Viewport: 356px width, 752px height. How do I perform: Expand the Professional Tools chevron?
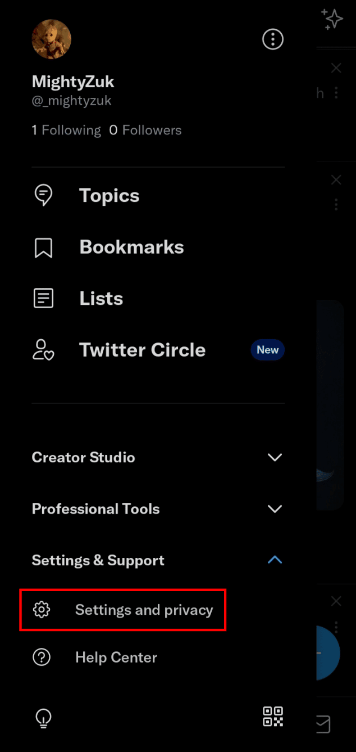[x=275, y=509]
